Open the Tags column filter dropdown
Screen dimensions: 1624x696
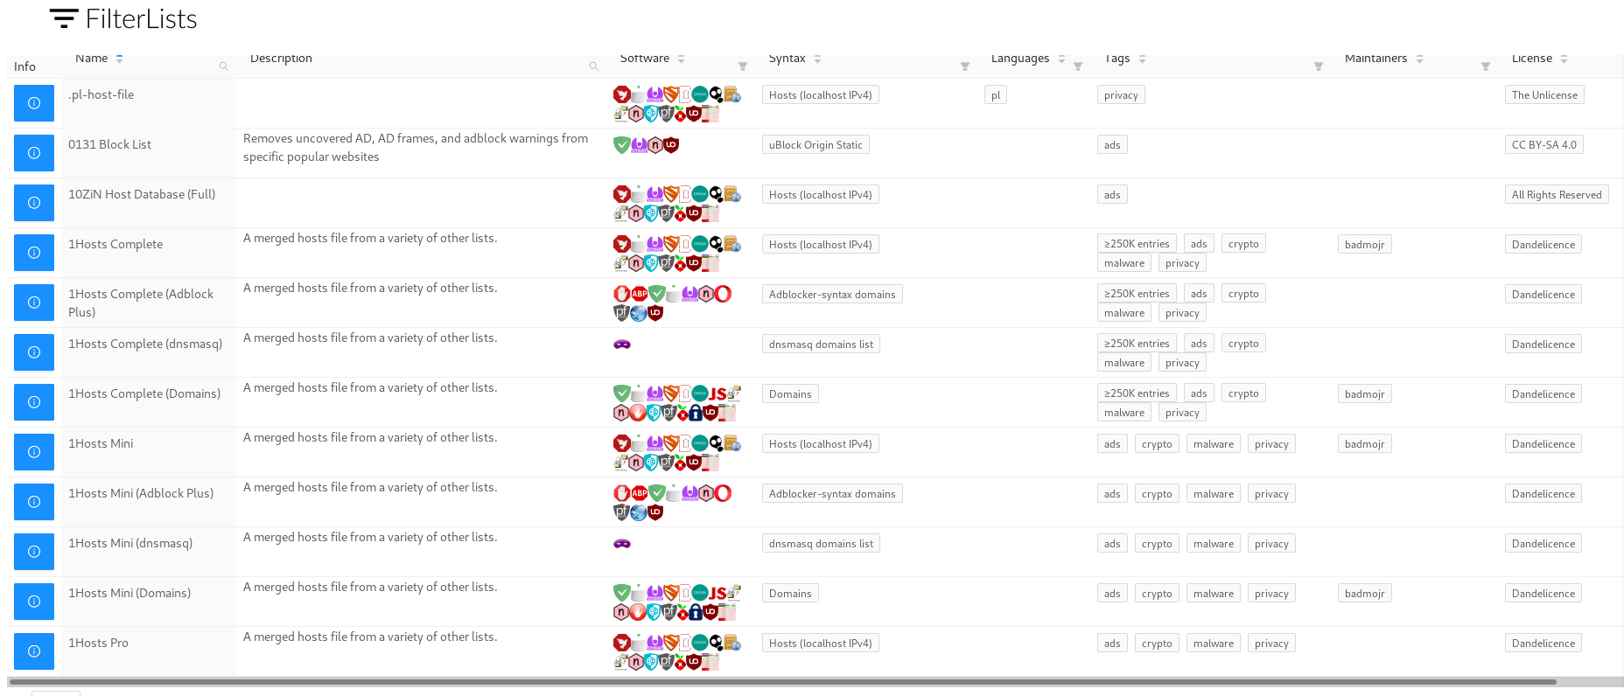point(1318,66)
